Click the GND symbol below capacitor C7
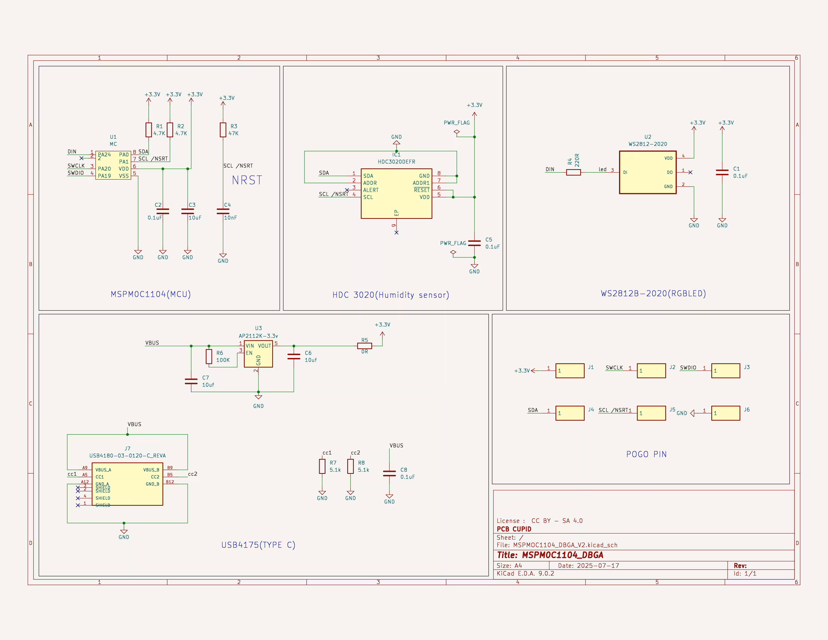The height and width of the screenshot is (640, 828). (x=258, y=397)
